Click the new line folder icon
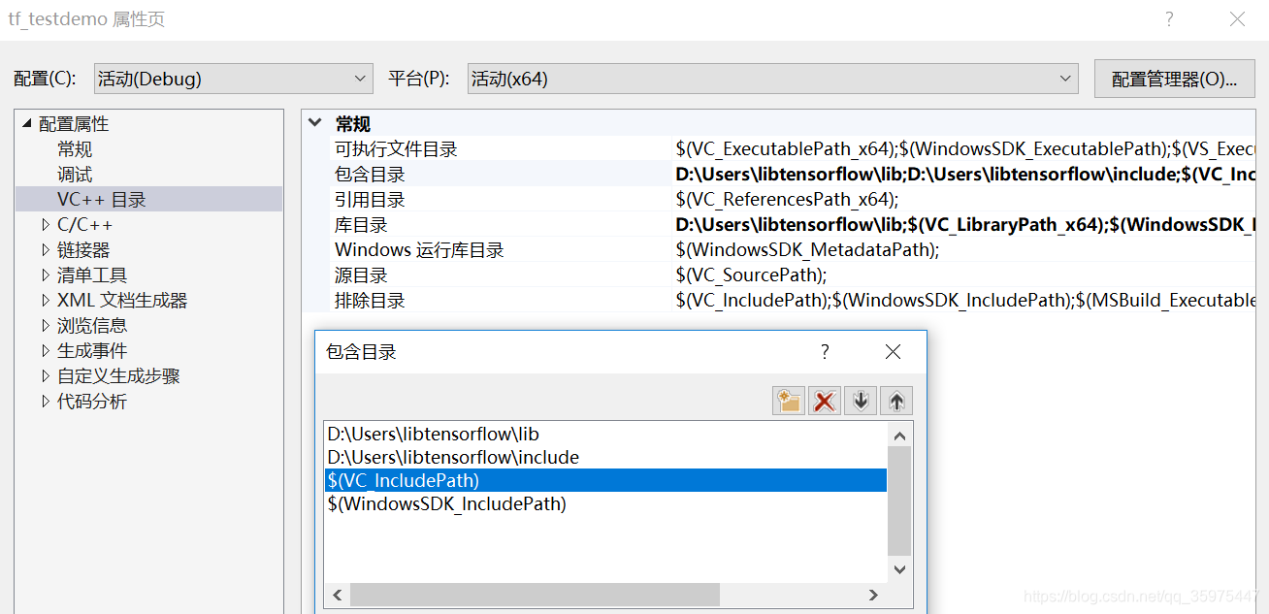The height and width of the screenshot is (614, 1269). [x=788, y=400]
